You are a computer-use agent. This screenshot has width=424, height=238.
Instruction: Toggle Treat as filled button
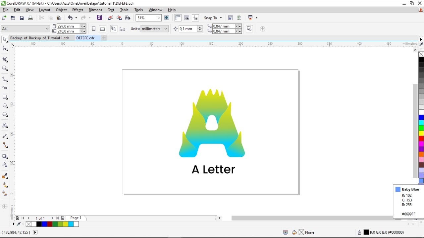[x=249, y=29]
